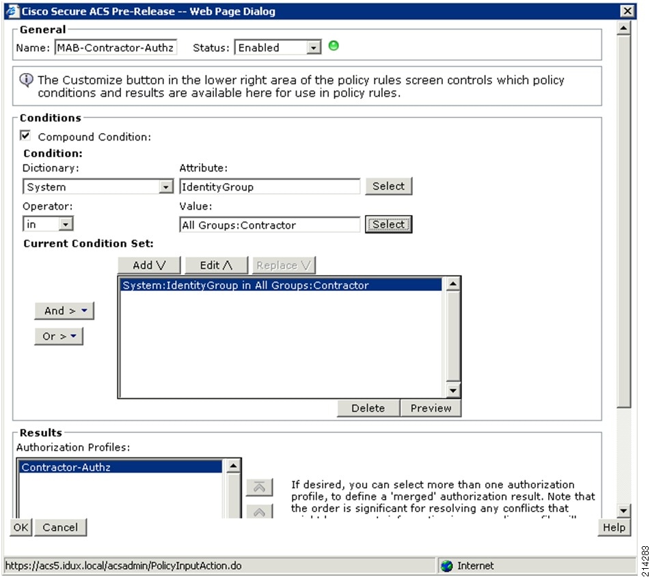Screen dimensions: 650x577
Task: Click the Preview button
Action: pyautogui.click(x=431, y=408)
